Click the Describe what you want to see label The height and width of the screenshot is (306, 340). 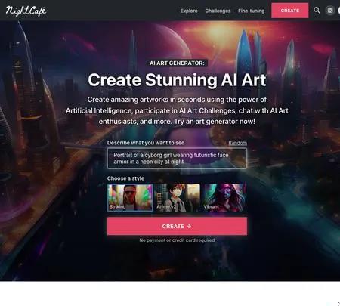146,143
